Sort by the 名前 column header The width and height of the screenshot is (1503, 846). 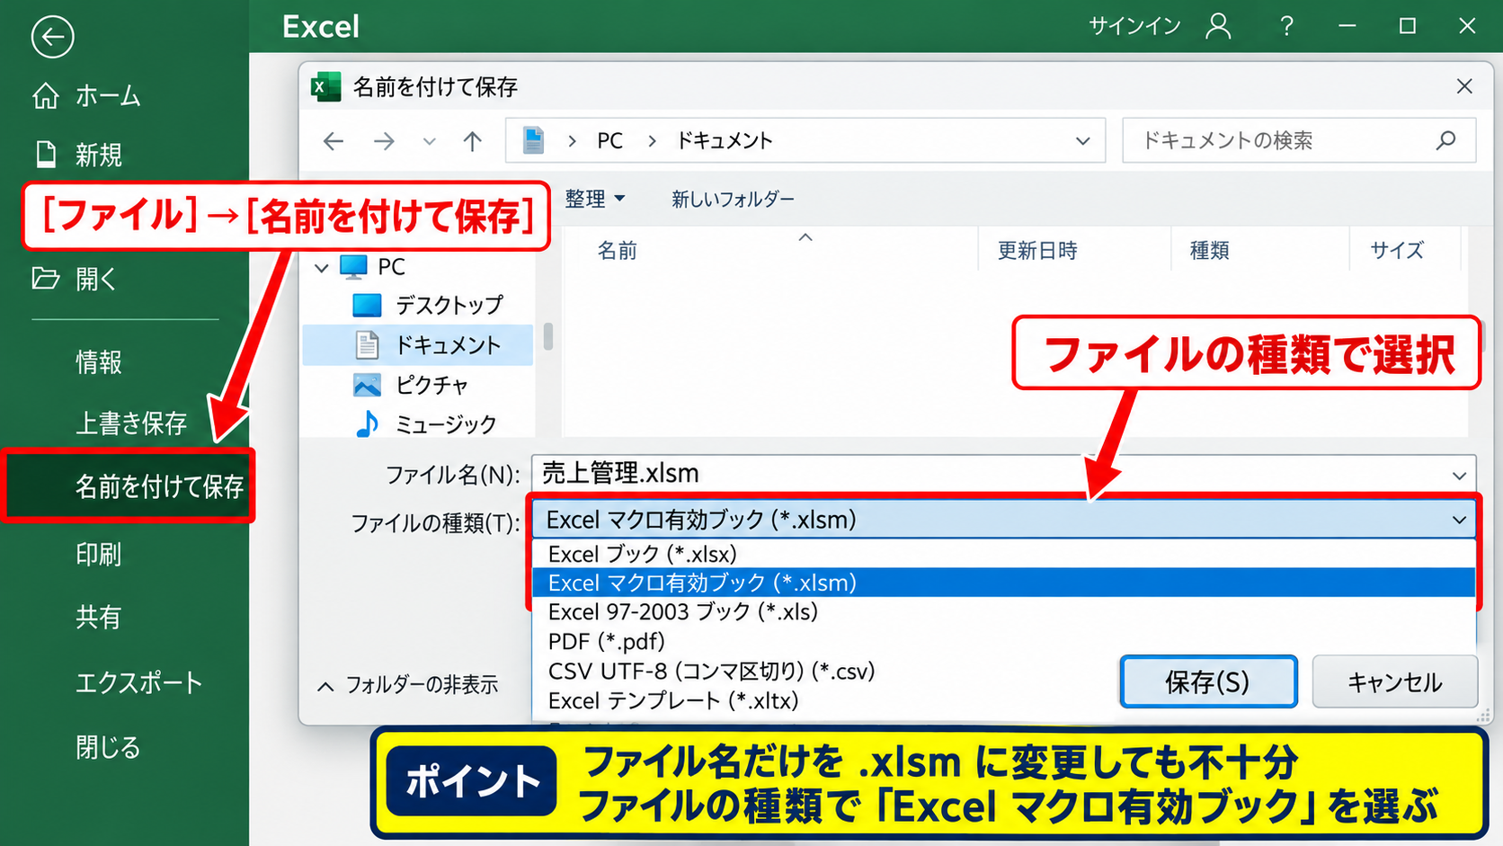coord(618,250)
